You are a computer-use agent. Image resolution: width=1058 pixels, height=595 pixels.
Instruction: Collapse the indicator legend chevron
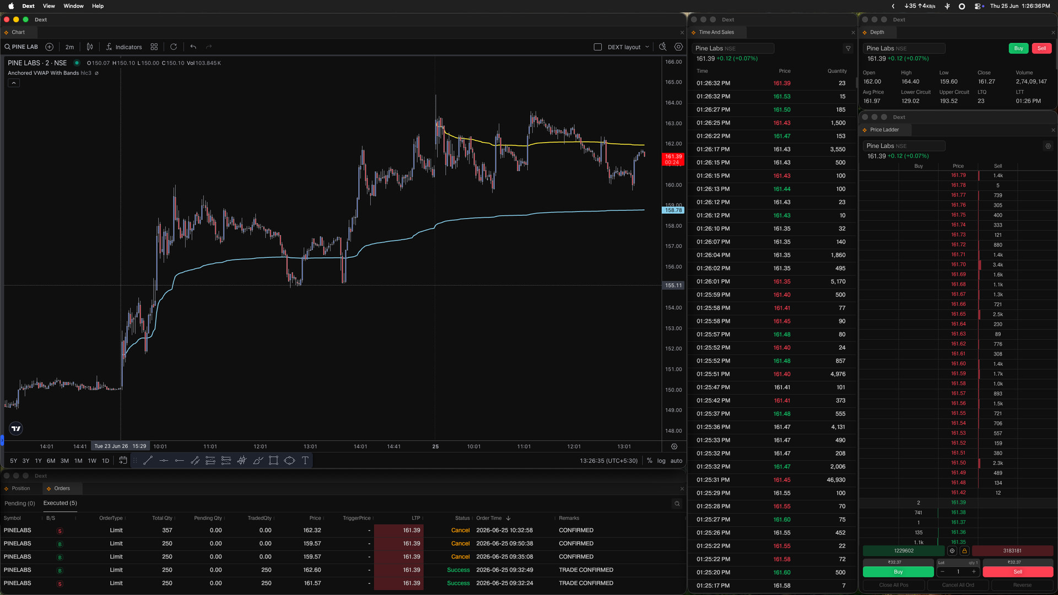coord(14,83)
